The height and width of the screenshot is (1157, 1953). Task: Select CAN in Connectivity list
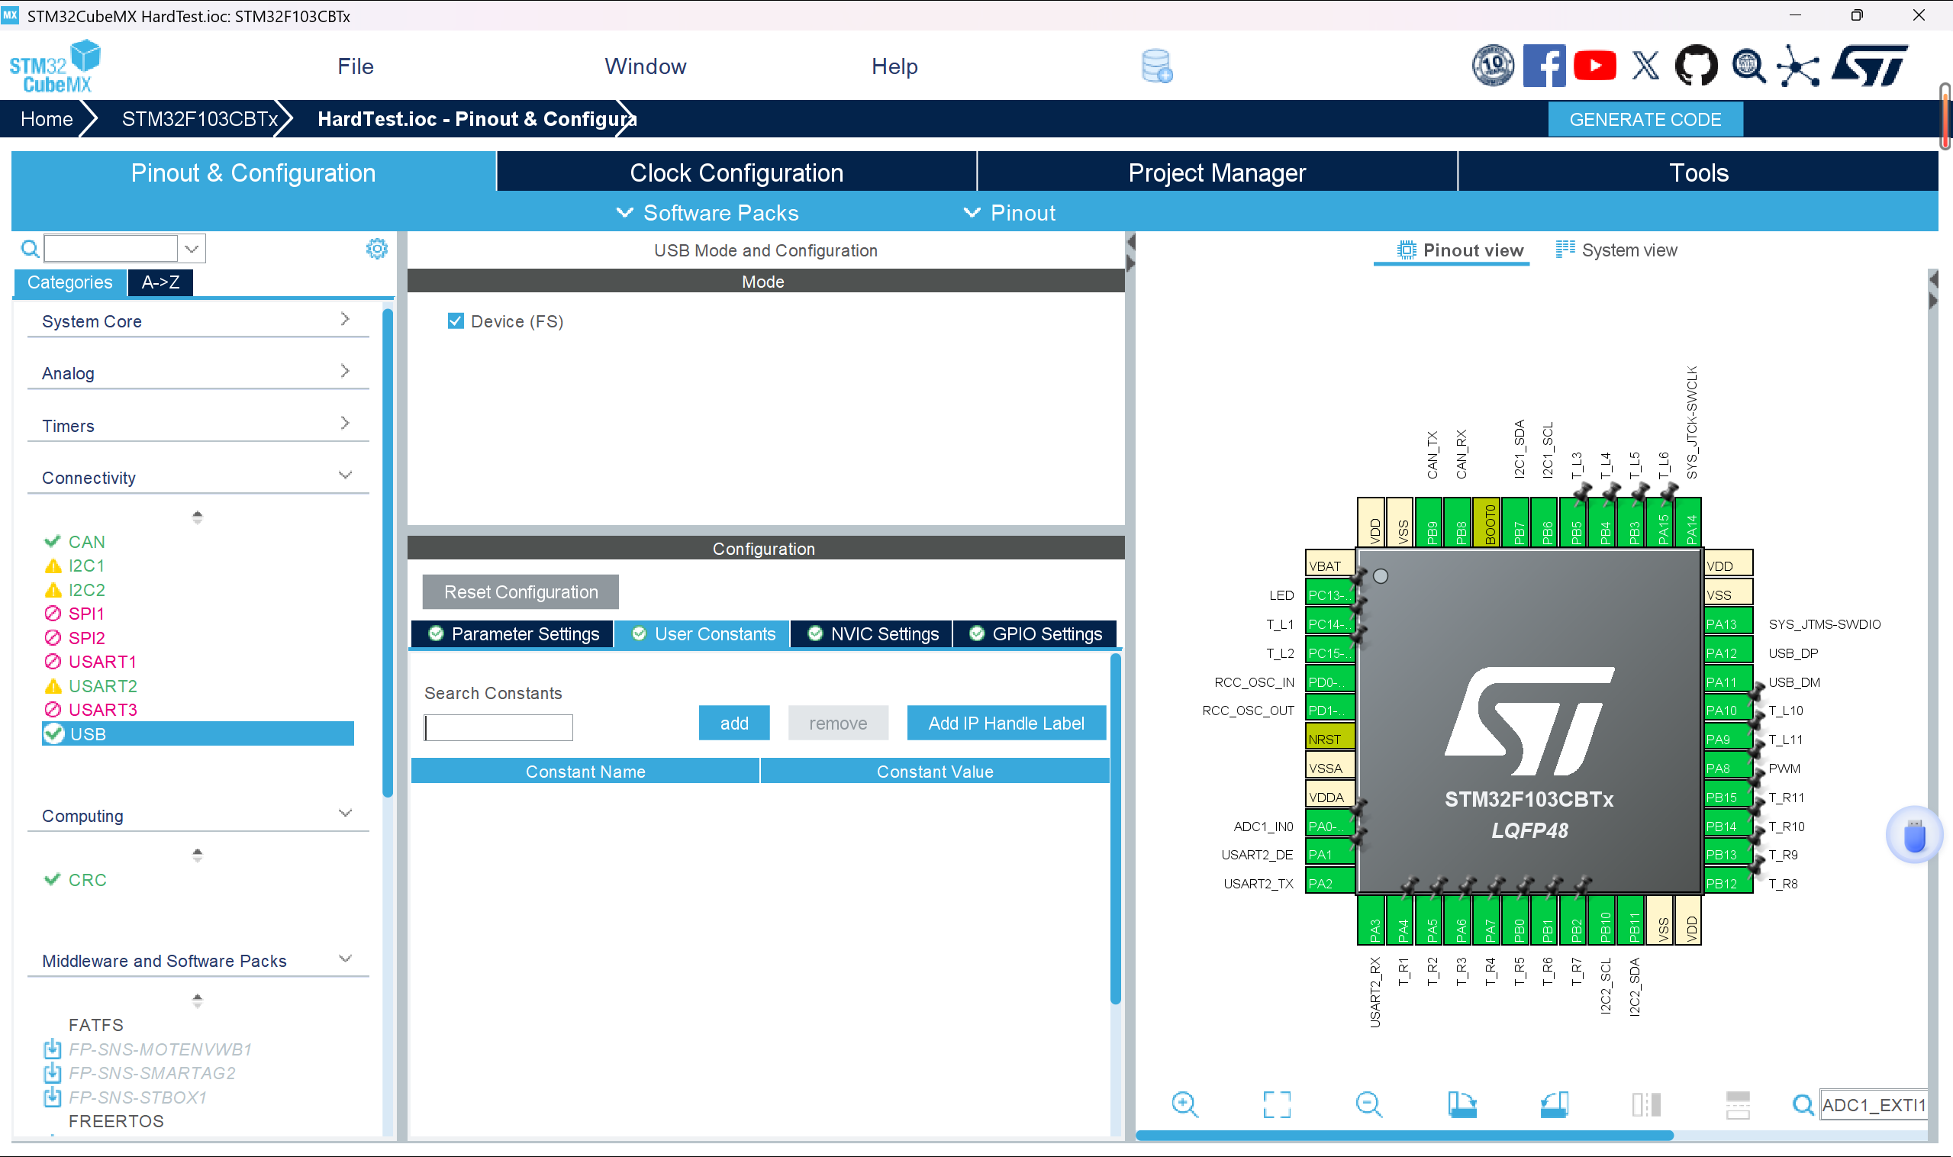tap(85, 542)
